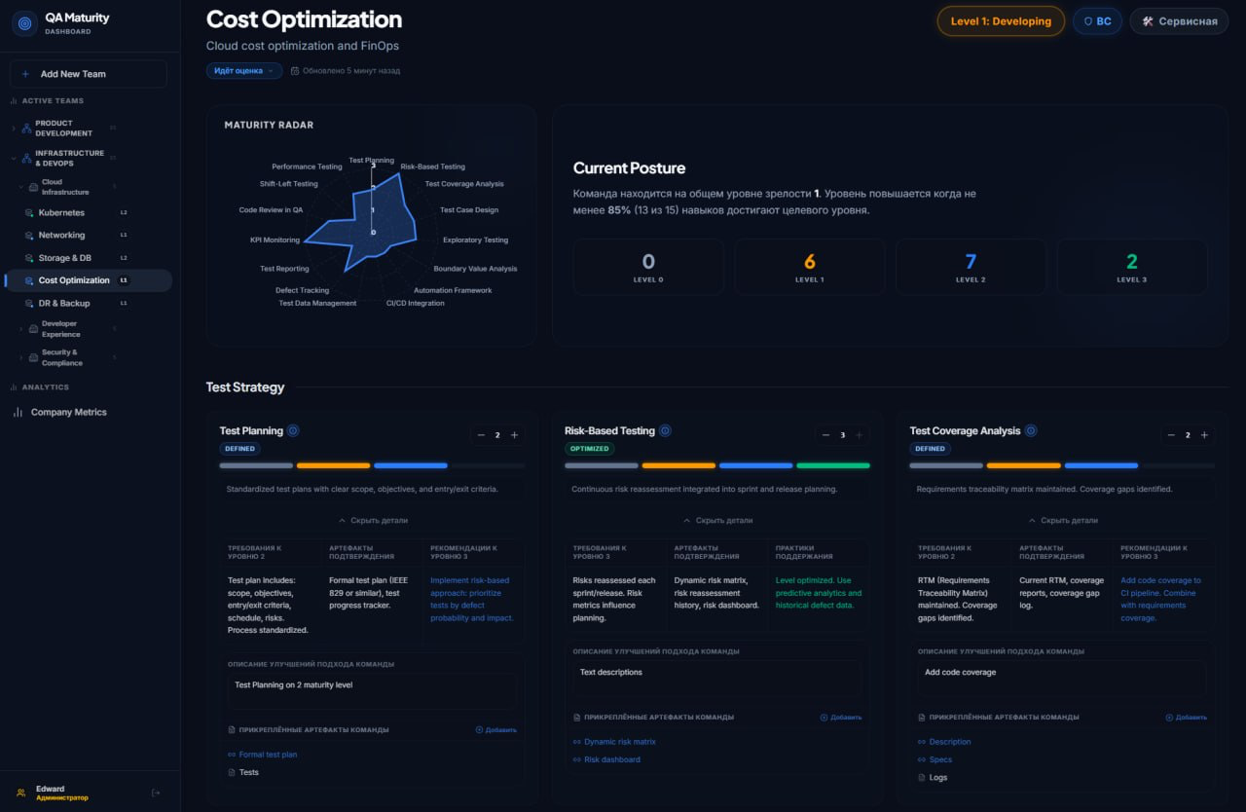Click the info icon beside Test Planning

[x=293, y=430]
